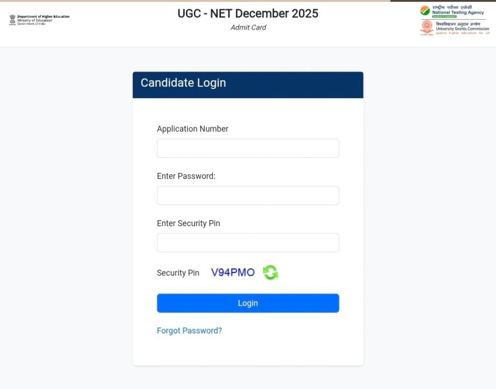This screenshot has width=496, height=389.
Task: Click the Enter Security Pin label
Action: (188, 224)
